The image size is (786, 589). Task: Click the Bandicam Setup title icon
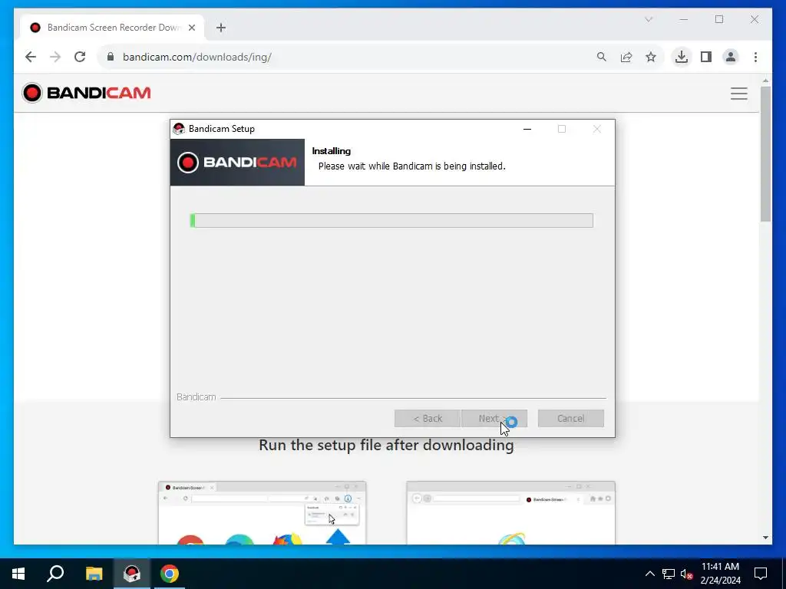point(178,129)
